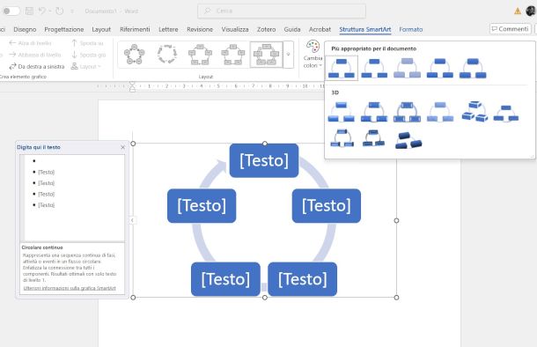Click the second bullet [Testo] in text pane

pyautogui.click(x=47, y=172)
